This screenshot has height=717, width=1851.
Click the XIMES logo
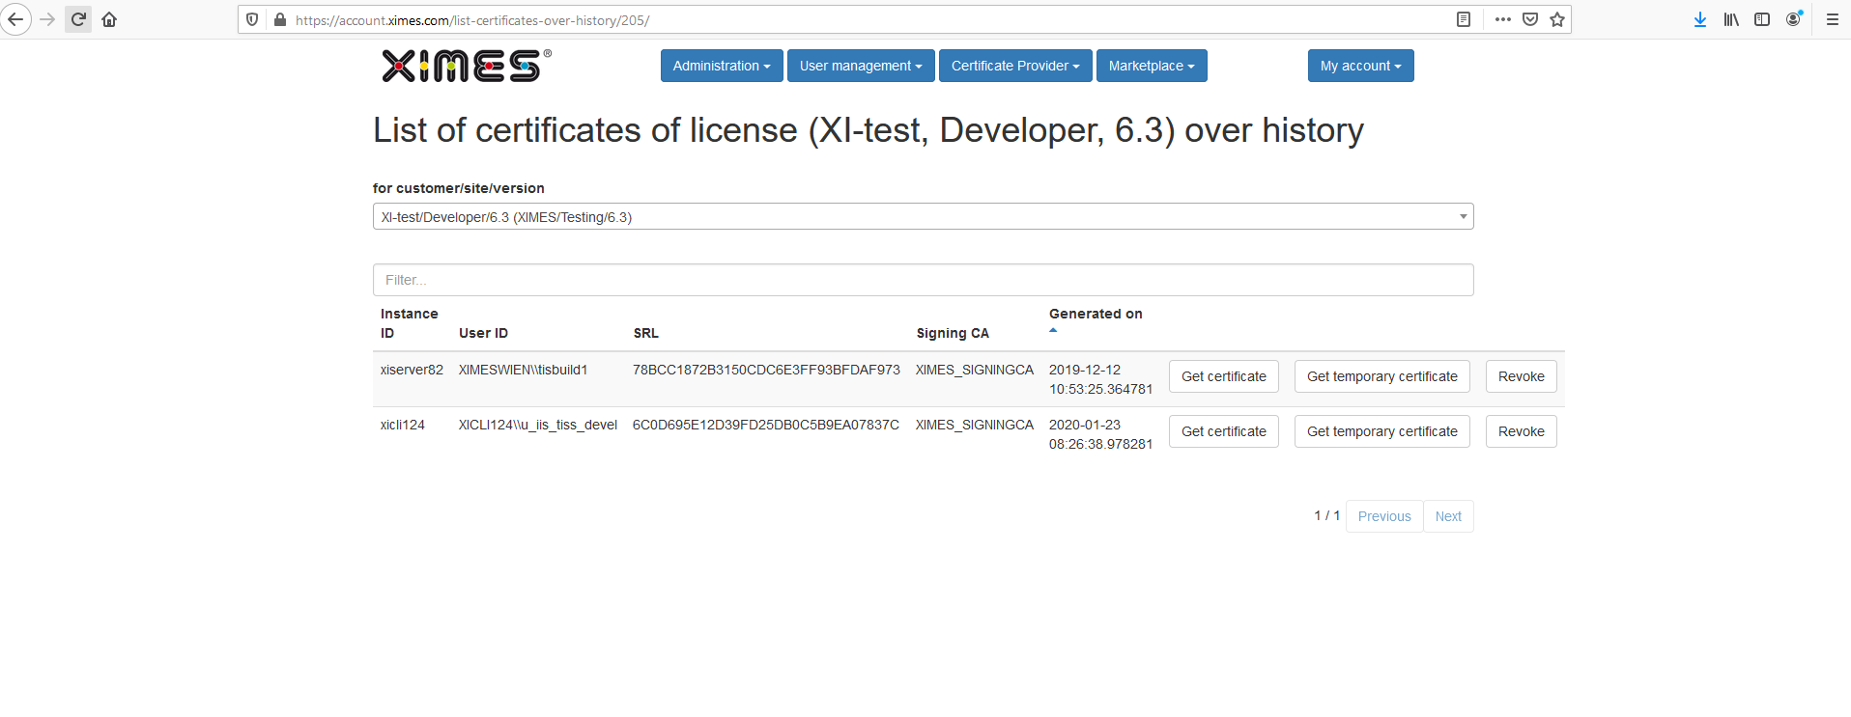[x=467, y=66]
